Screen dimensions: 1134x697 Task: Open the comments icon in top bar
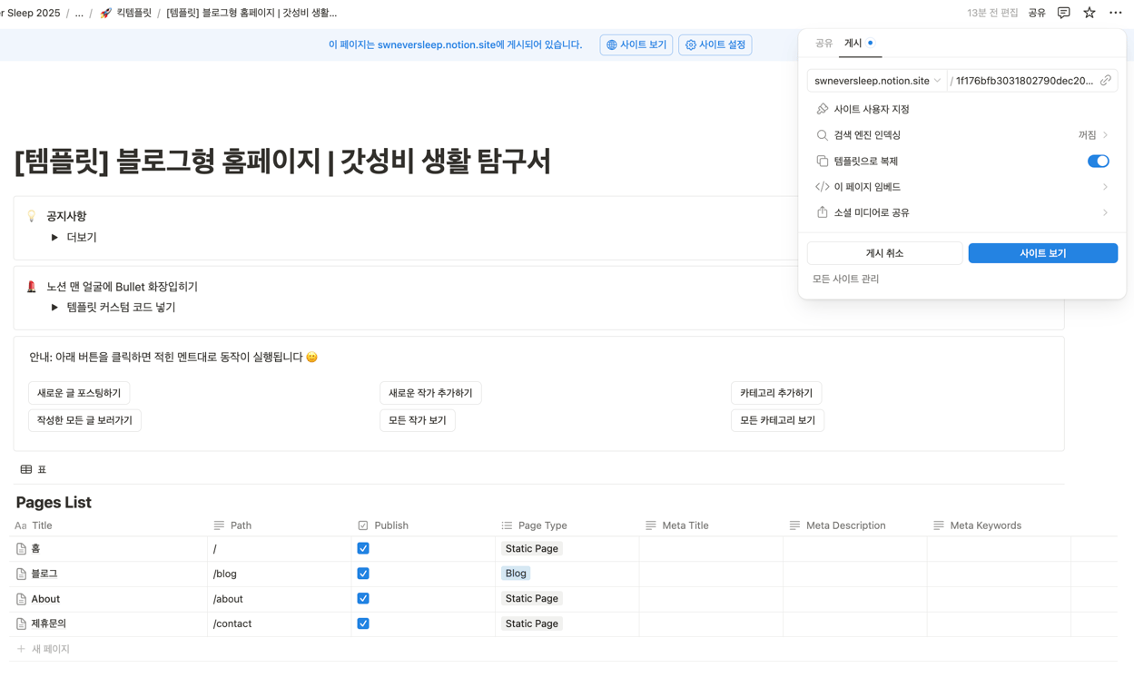1063,13
